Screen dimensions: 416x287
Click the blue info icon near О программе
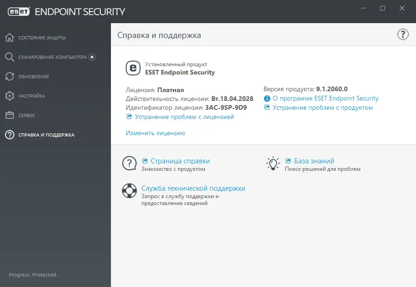point(267,99)
